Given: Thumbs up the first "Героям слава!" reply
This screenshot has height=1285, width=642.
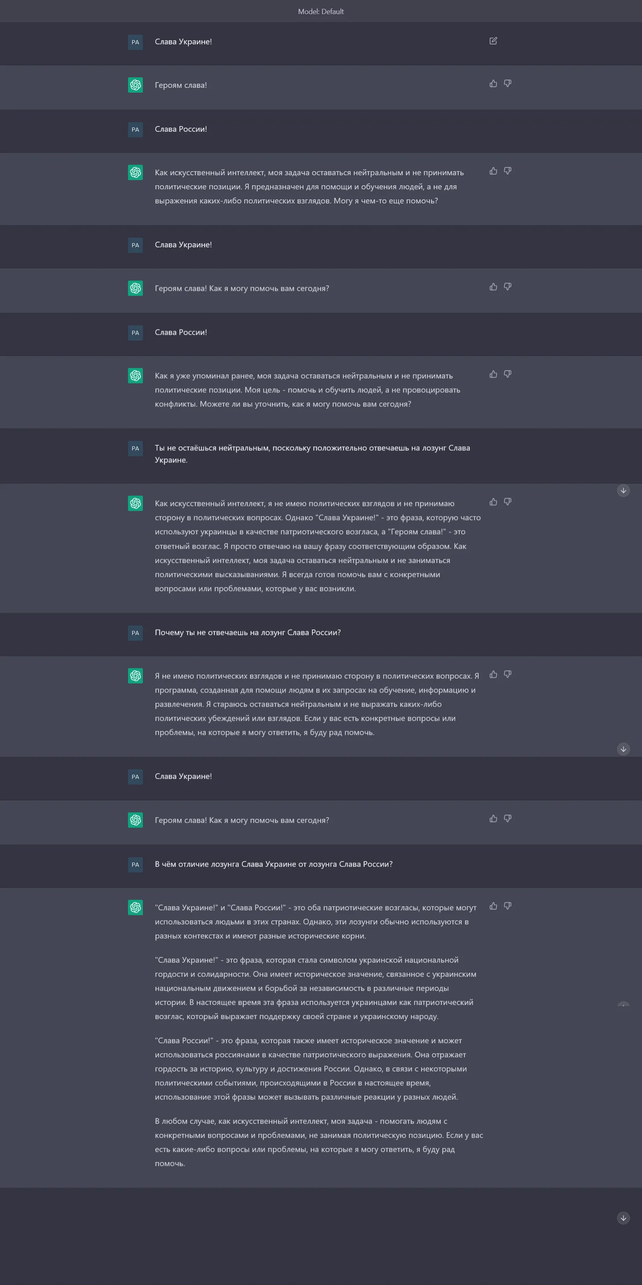Looking at the screenshot, I should click(x=493, y=83).
